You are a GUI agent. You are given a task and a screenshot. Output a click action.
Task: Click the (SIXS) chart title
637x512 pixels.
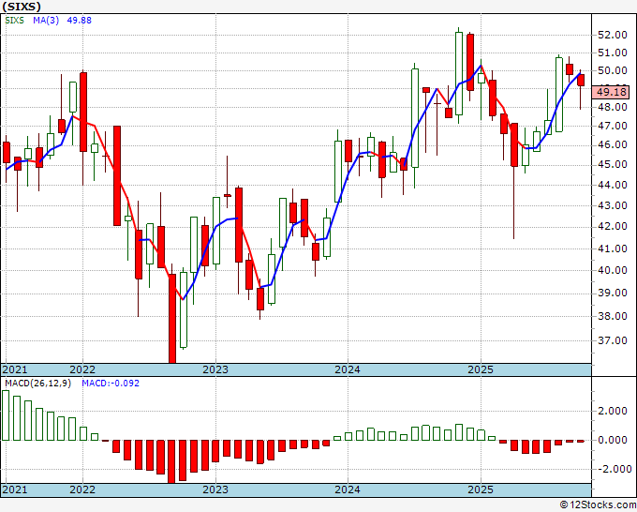[22, 7]
